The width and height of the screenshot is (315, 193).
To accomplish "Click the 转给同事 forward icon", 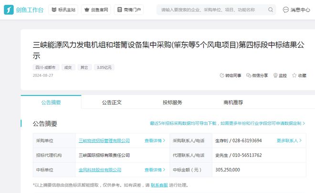I will click(222, 75).
